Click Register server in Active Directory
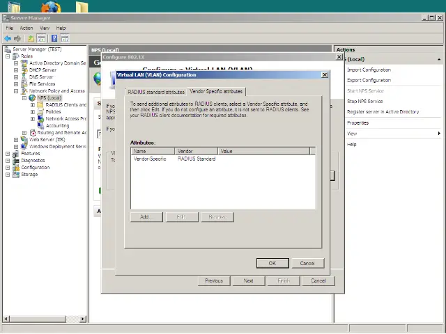446x334 pixels. pos(383,112)
